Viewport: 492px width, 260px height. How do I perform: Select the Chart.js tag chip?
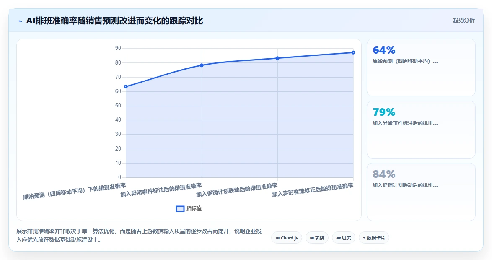click(x=287, y=238)
